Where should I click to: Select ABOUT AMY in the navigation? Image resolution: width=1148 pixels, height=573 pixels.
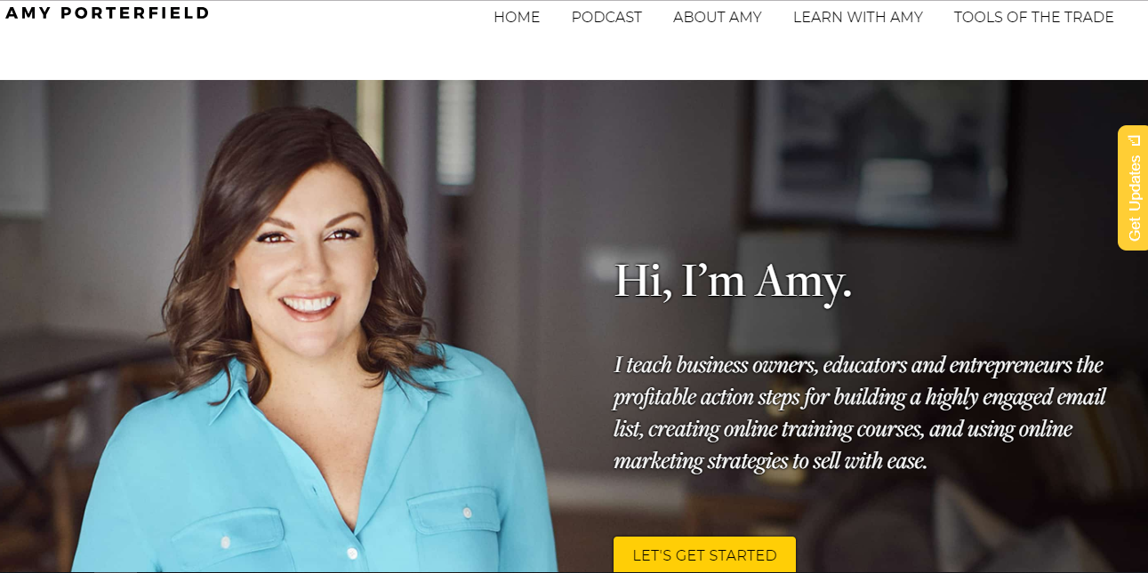718,17
